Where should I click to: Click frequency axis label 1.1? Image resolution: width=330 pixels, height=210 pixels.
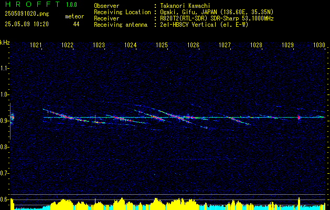4,68
